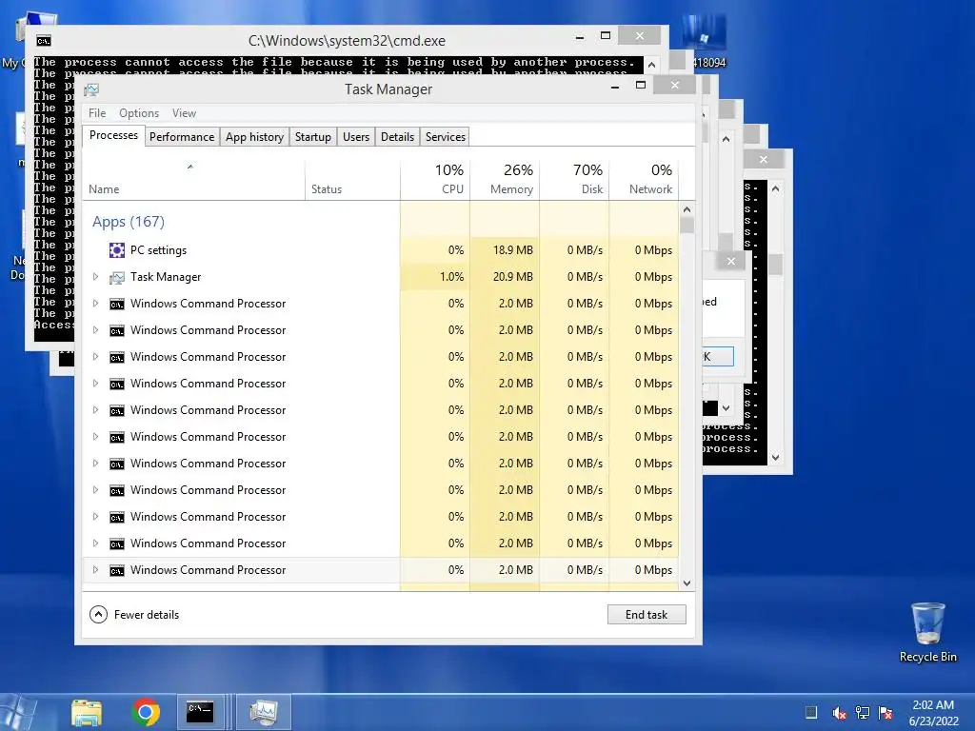Expand the Task Manager process row
This screenshot has height=731, width=975.
click(95, 277)
